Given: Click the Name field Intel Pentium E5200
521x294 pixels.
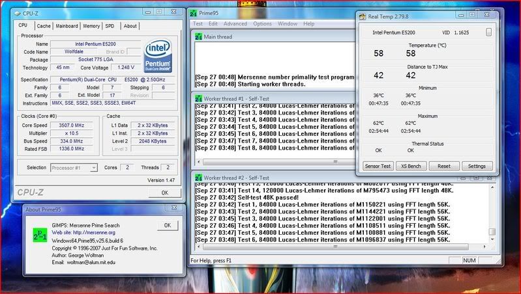Looking at the screenshot, I should [95, 44].
